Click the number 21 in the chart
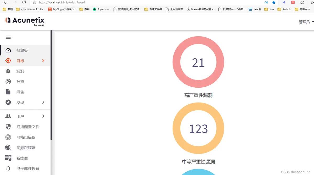Image resolution: width=314 pixels, height=175 pixels. point(198,63)
